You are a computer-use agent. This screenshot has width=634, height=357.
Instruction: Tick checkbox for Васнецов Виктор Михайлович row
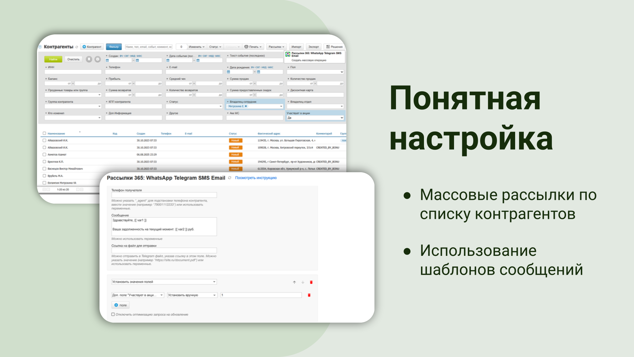tap(44, 169)
